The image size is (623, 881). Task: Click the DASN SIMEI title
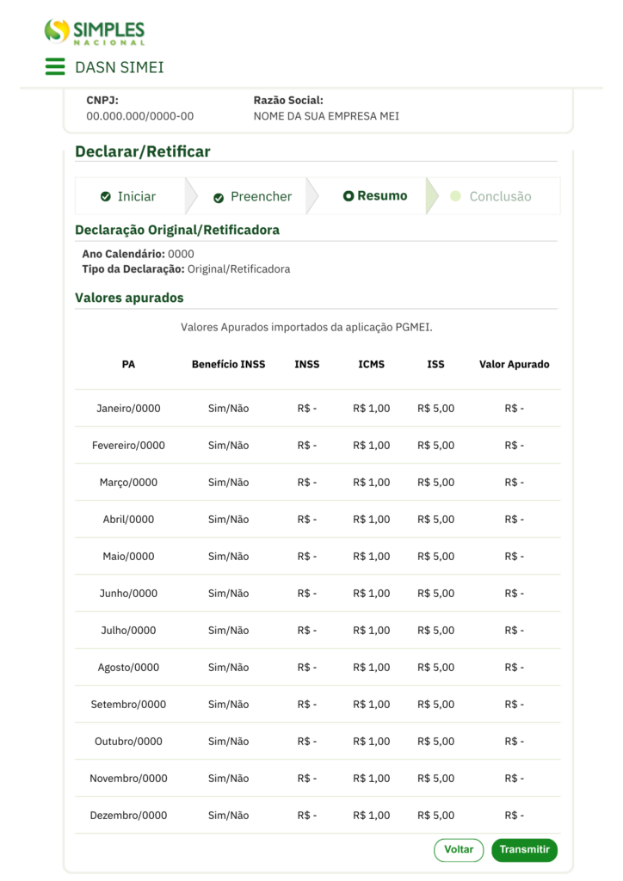[x=119, y=67]
